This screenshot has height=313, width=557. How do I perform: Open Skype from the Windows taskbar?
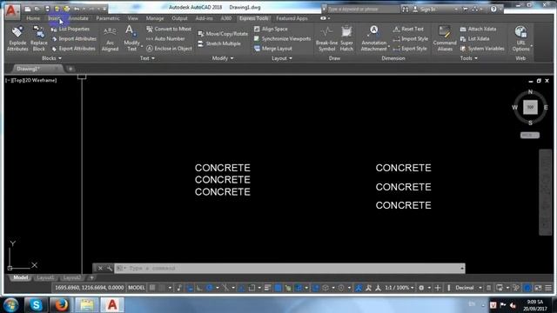pyautogui.click(x=36, y=305)
